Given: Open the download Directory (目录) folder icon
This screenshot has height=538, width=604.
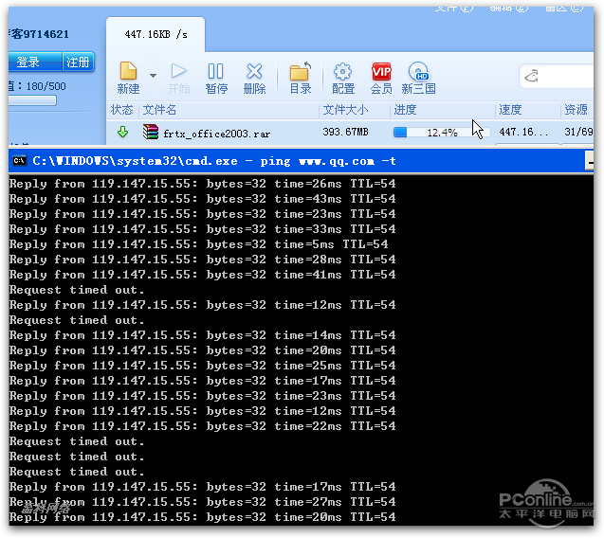Looking at the screenshot, I should (300, 73).
